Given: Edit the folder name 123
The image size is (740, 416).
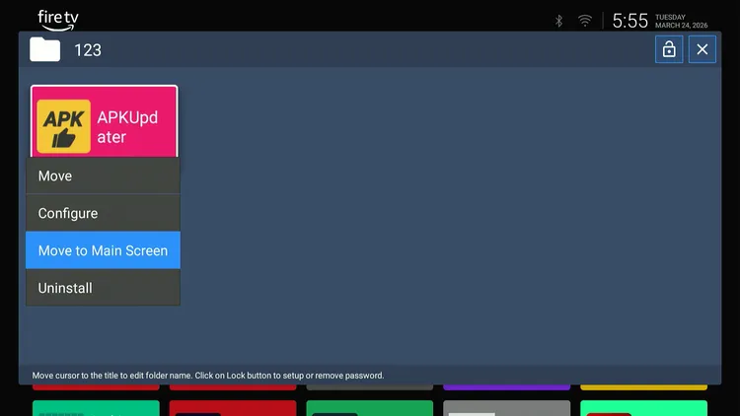Looking at the screenshot, I should tap(88, 50).
